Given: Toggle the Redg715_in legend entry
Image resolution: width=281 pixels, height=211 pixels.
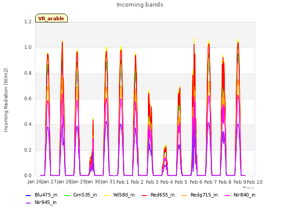Looking at the screenshot, I should pos(200,195).
